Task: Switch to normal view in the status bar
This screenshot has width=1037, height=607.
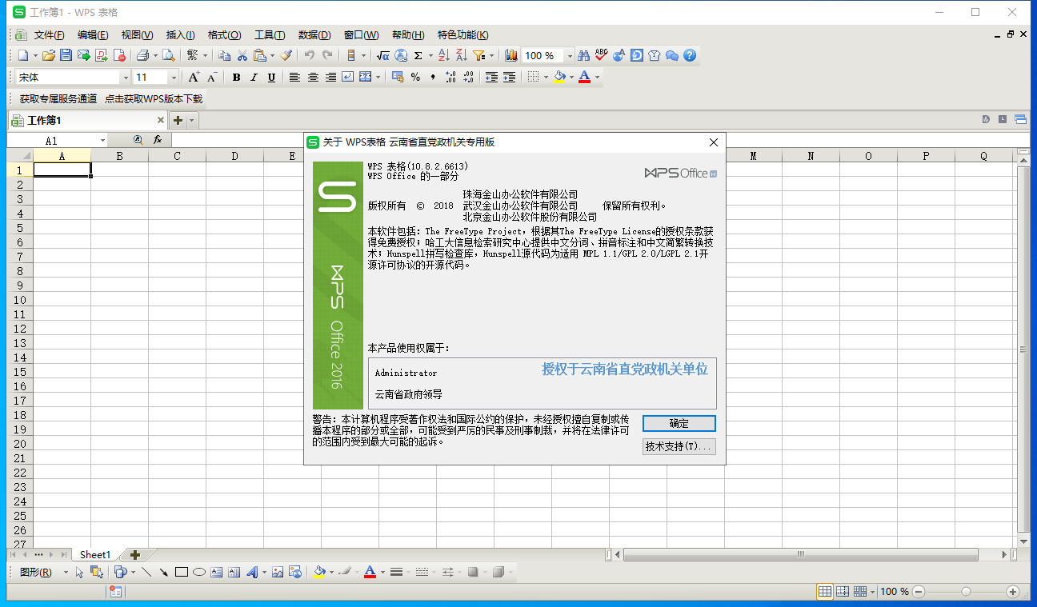Action: point(824,592)
